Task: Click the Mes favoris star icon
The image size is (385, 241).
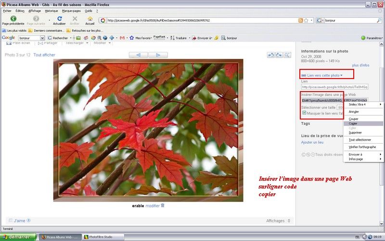Action: (x=131, y=38)
